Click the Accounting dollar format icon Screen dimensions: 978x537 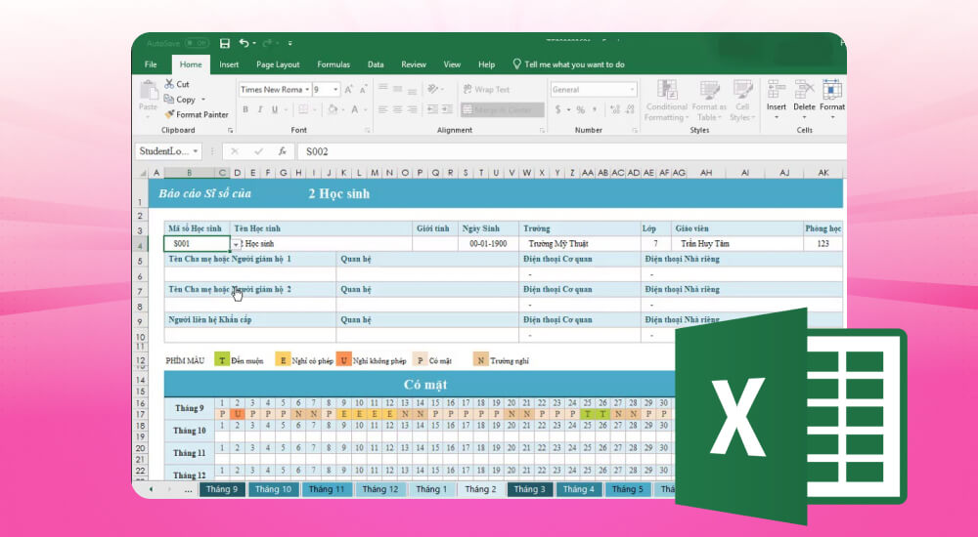click(557, 109)
